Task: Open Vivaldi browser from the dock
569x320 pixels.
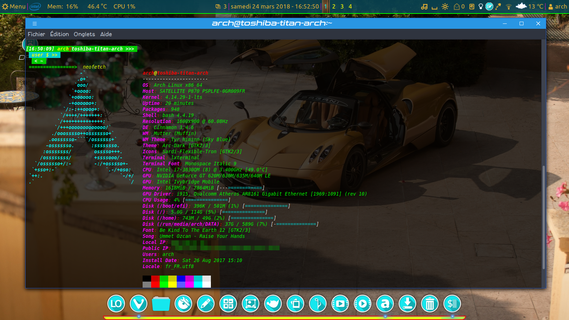Action: point(139,304)
